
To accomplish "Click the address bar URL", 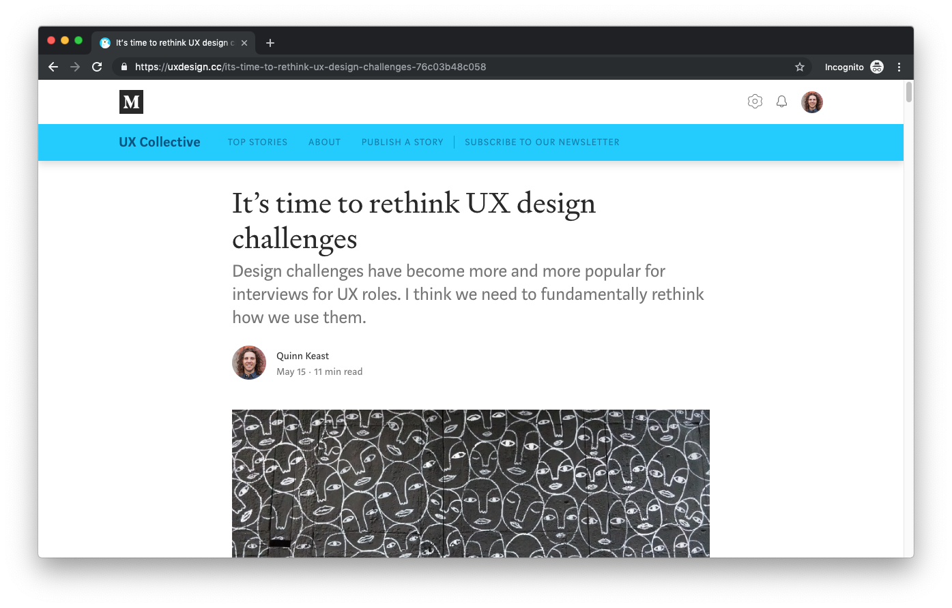I will (x=311, y=67).
